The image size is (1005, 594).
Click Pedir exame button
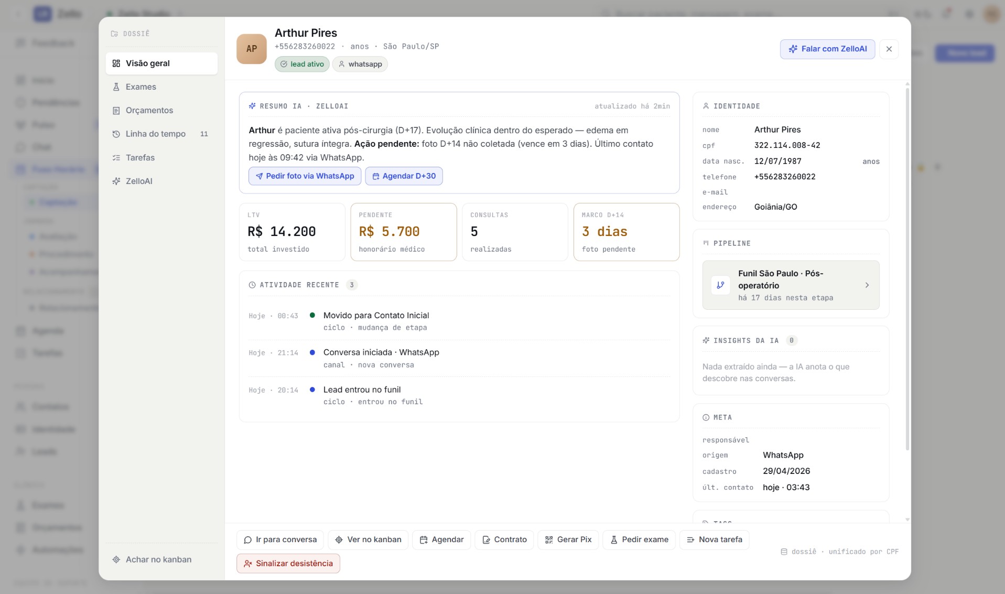(x=639, y=540)
